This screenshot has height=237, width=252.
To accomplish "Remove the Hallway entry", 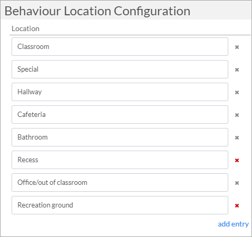I will tap(237, 92).
